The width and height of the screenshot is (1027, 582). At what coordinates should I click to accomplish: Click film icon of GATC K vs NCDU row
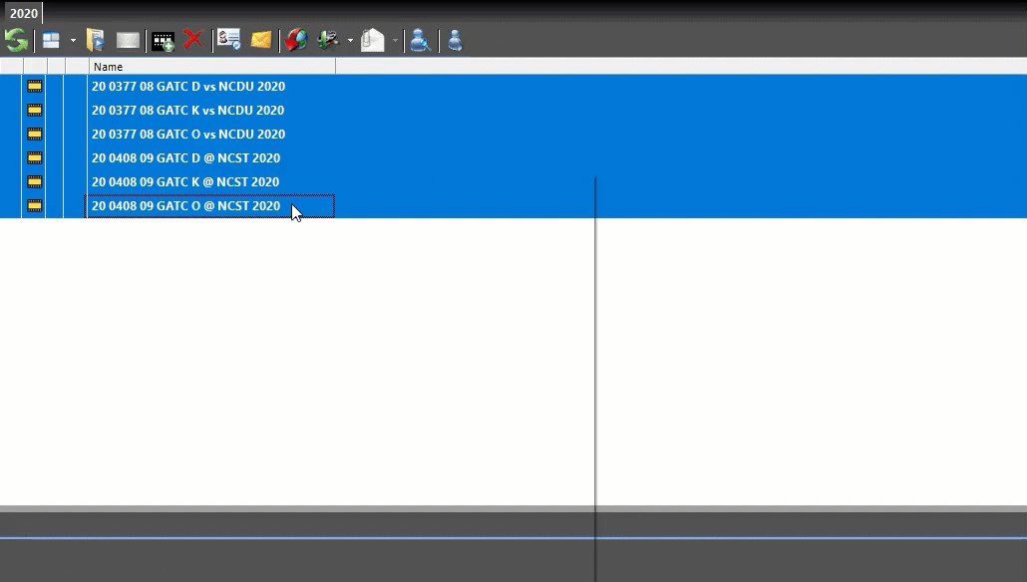point(34,110)
